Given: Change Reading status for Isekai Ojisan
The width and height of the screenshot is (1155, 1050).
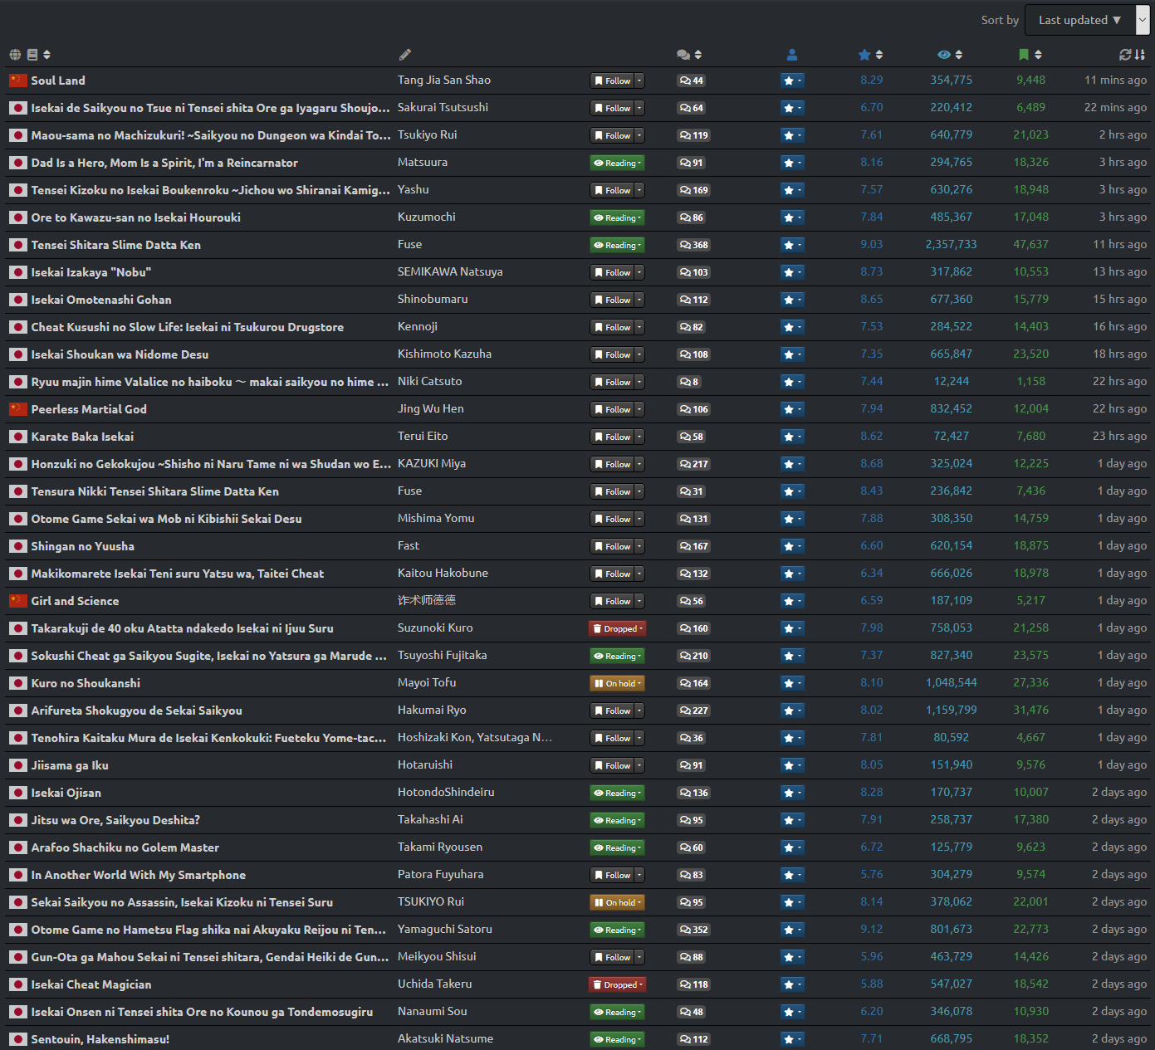Looking at the screenshot, I should point(617,793).
